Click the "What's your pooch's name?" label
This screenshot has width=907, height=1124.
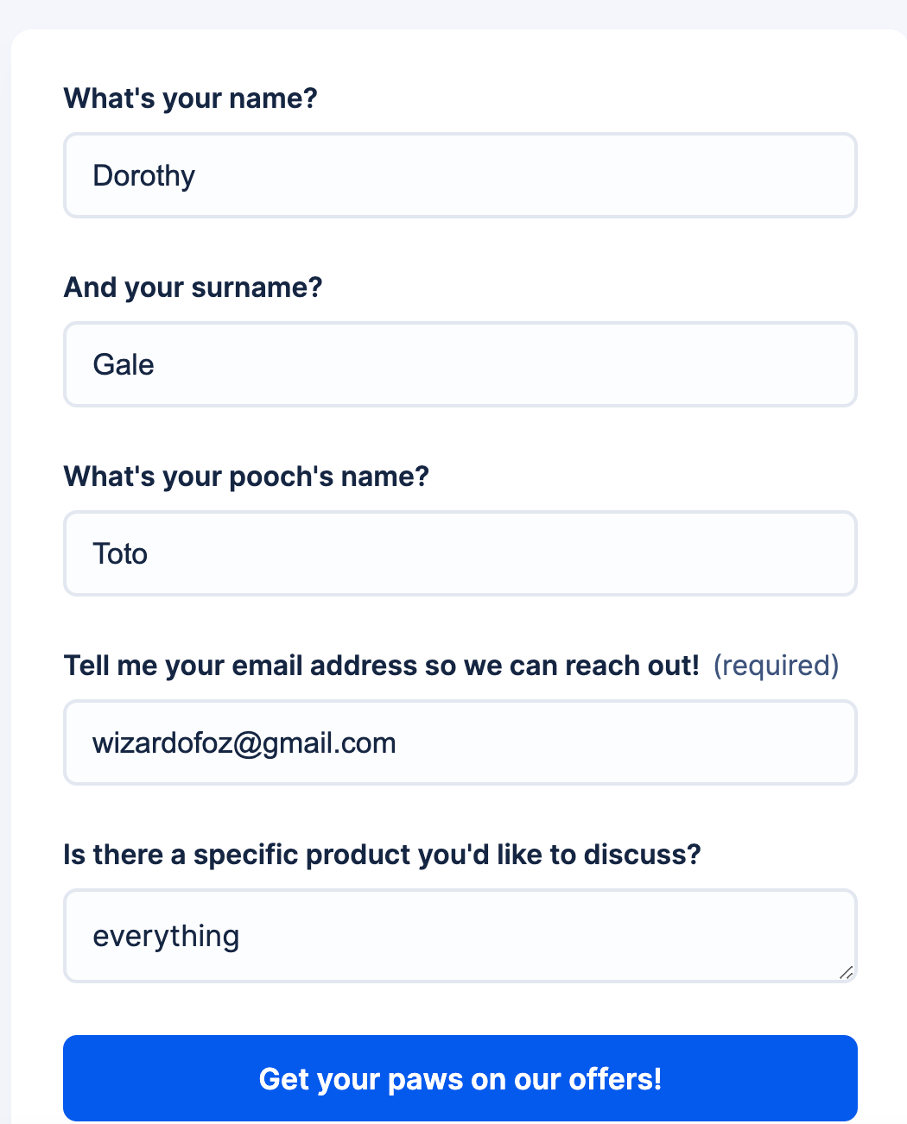click(x=246, y=477)
